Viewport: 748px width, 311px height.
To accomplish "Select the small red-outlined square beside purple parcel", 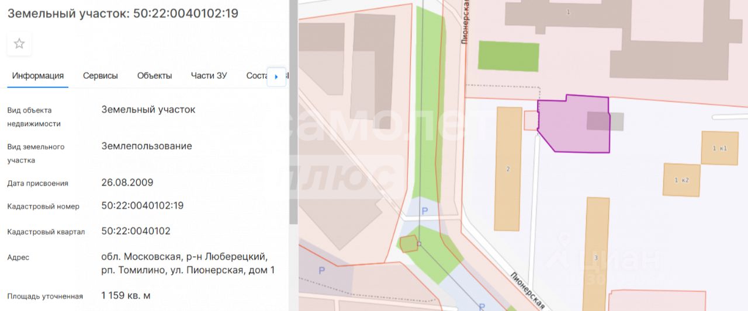I will pyautogui.click(x=530, y=120).
